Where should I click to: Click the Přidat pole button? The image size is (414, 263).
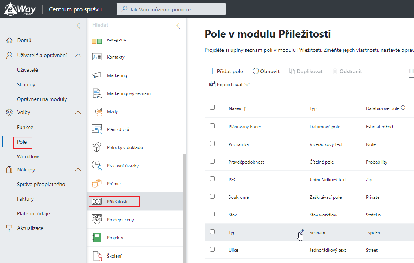[x=226, y=71]
